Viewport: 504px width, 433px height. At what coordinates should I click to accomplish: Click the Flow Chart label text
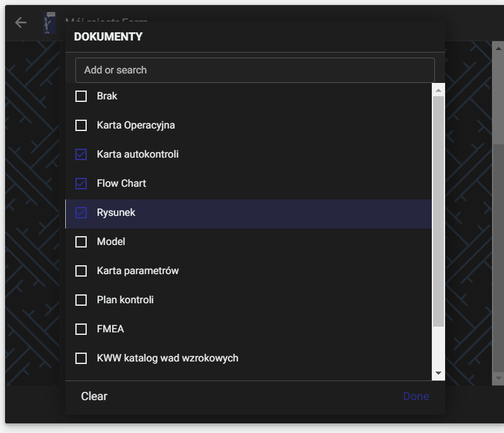click(x=122, y=184)
